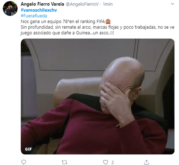Viewport: 179px width, 165px height.
Task: Click the GIF badge on the media
Action: click(28, 149)
